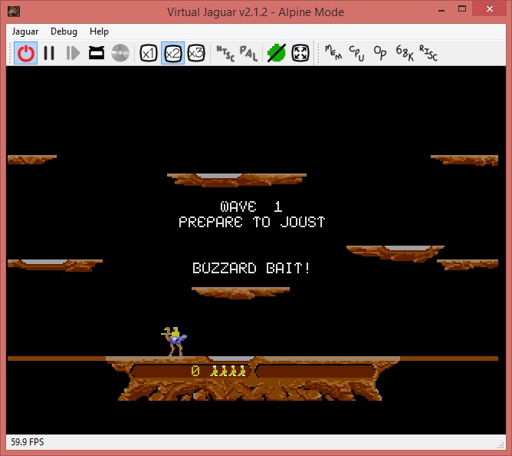Click the red power button icon
512x456 pixels.
tap(26, 53)
